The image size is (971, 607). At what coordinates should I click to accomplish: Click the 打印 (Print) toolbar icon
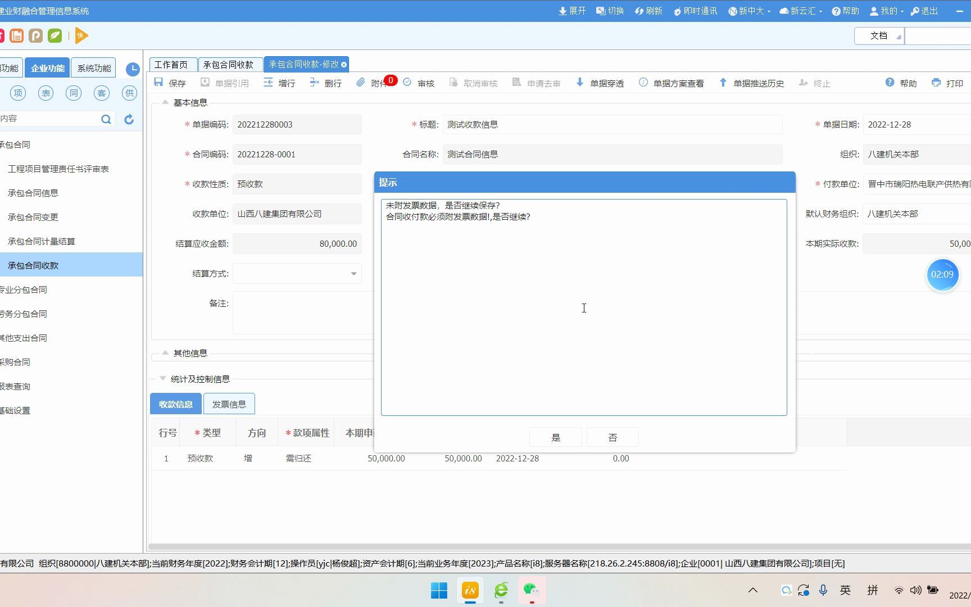[x=936, y=82]
